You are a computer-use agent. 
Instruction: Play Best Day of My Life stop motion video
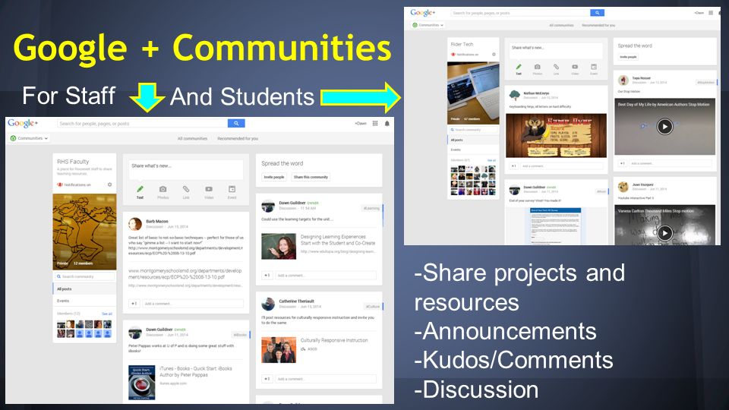click(665, 127)
